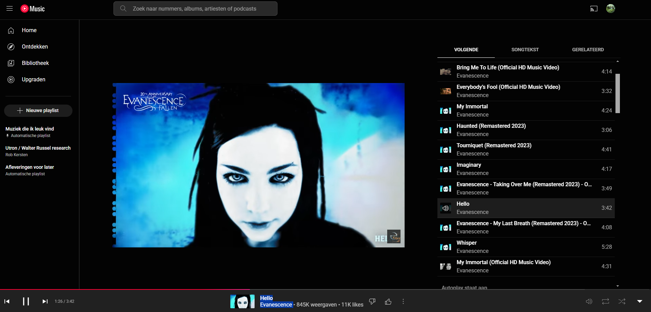Seek on the red progress bar
Screen dimensions: 651x312
(125, 289)
